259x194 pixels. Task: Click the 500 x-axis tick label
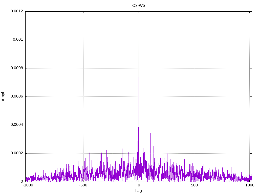click(x=194, y=185)
